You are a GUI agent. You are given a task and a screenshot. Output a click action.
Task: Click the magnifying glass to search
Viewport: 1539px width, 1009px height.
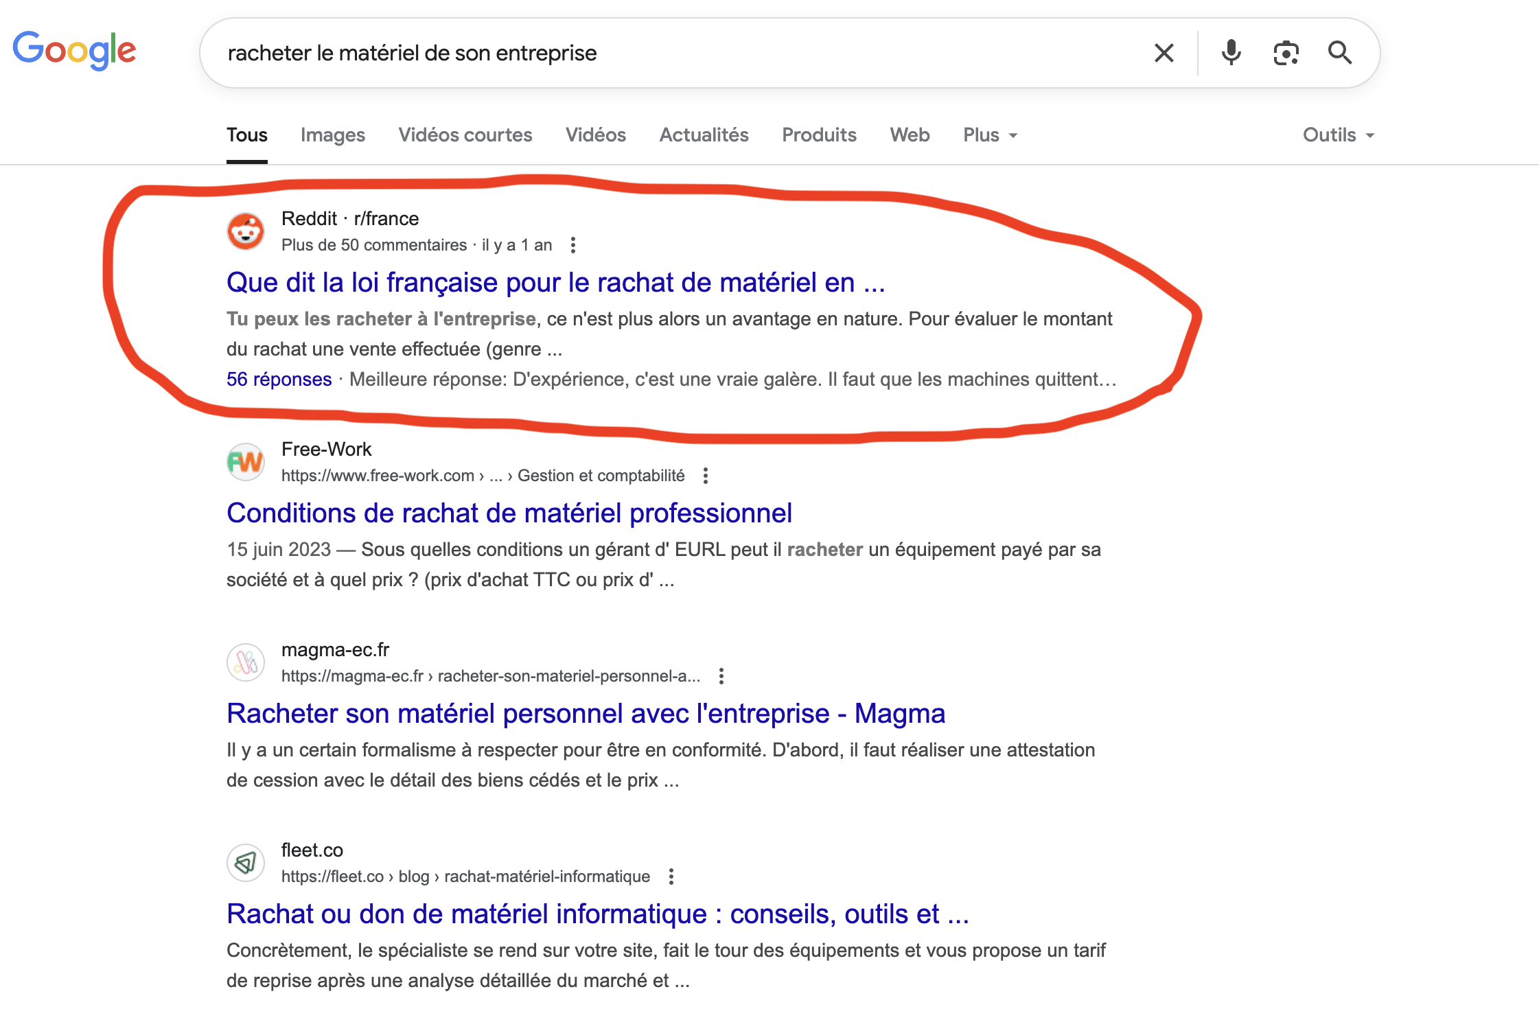[x=1339, y=52]
